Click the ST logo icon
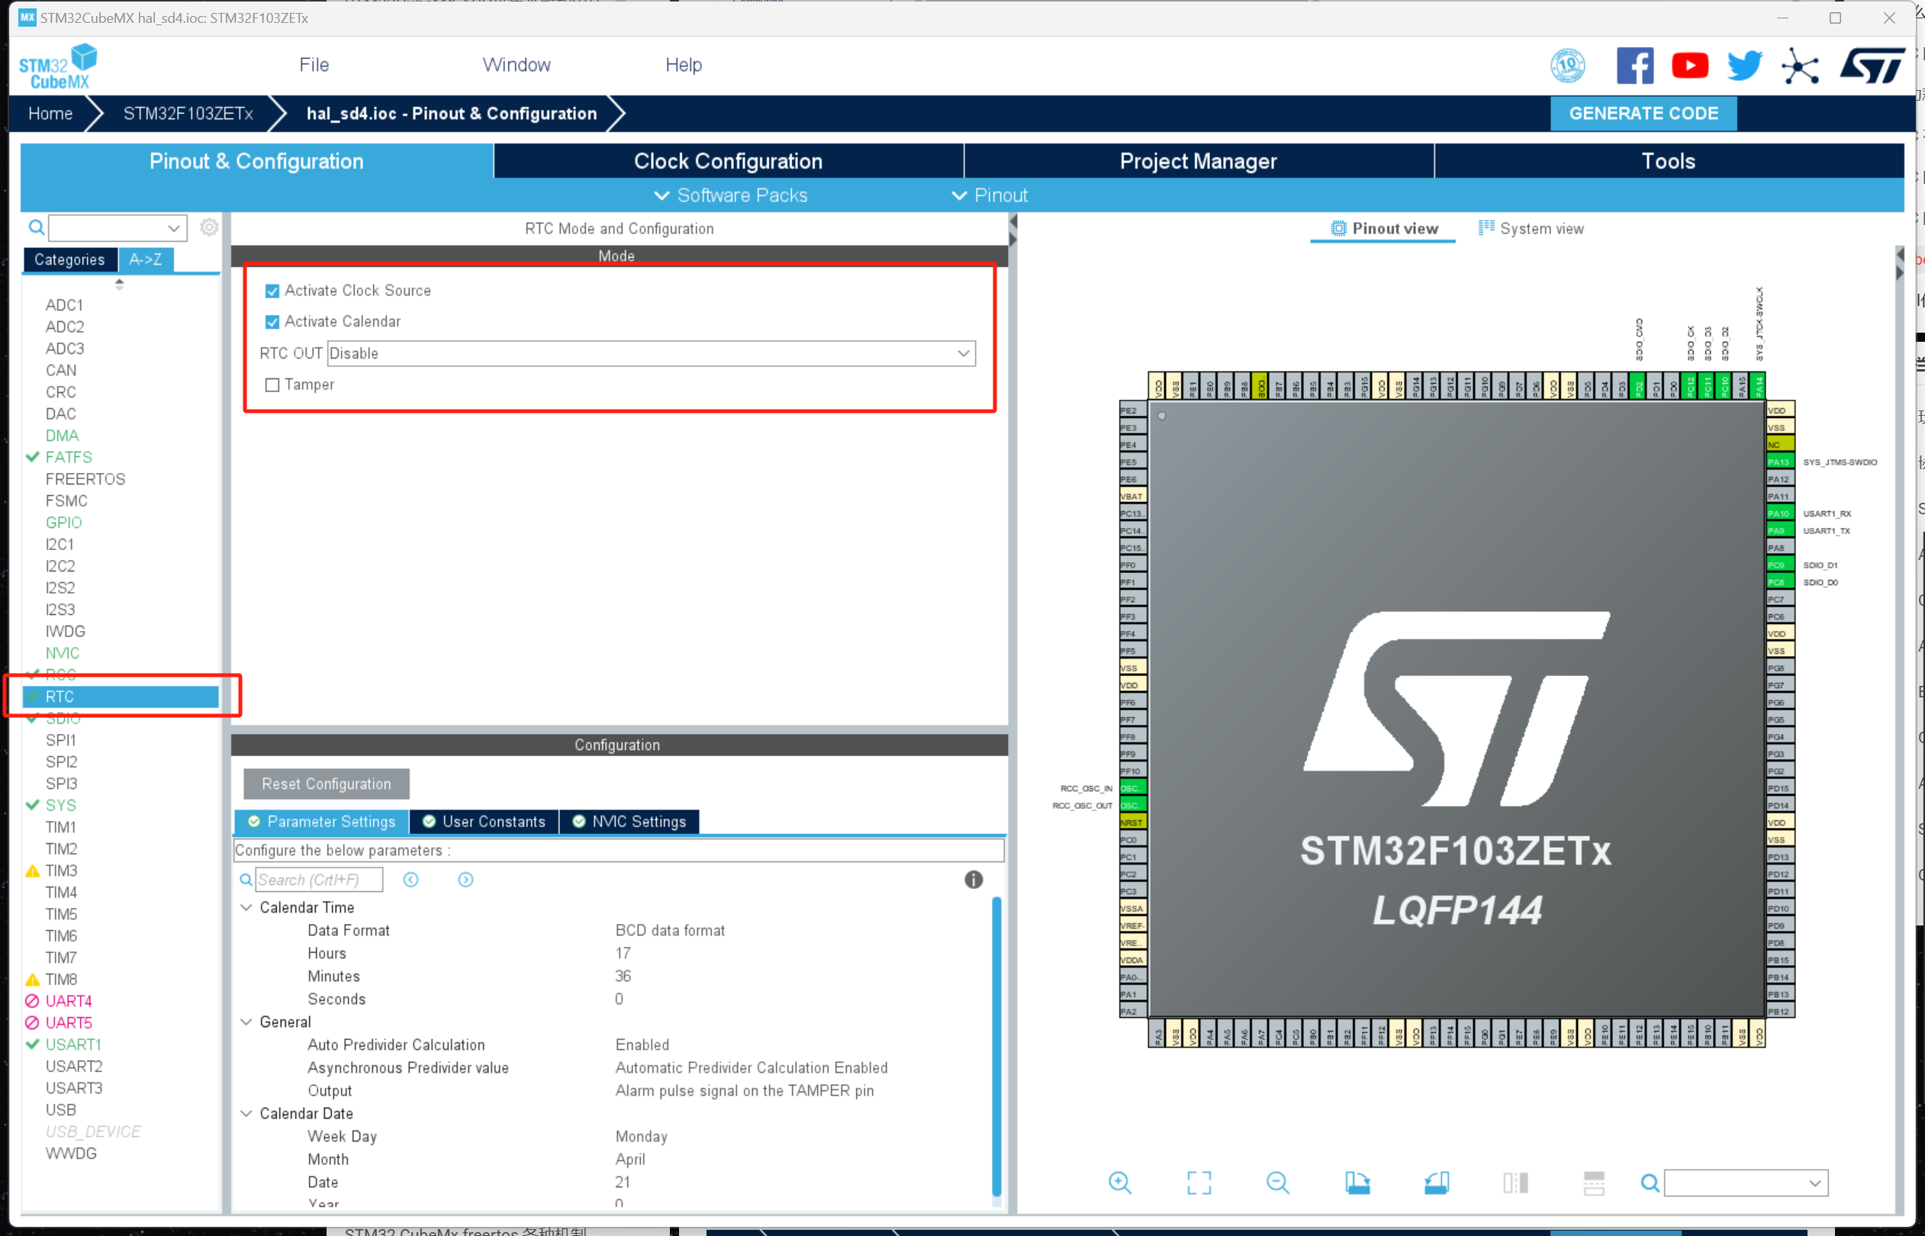1925x1236 pixels. pos(1872,65)
